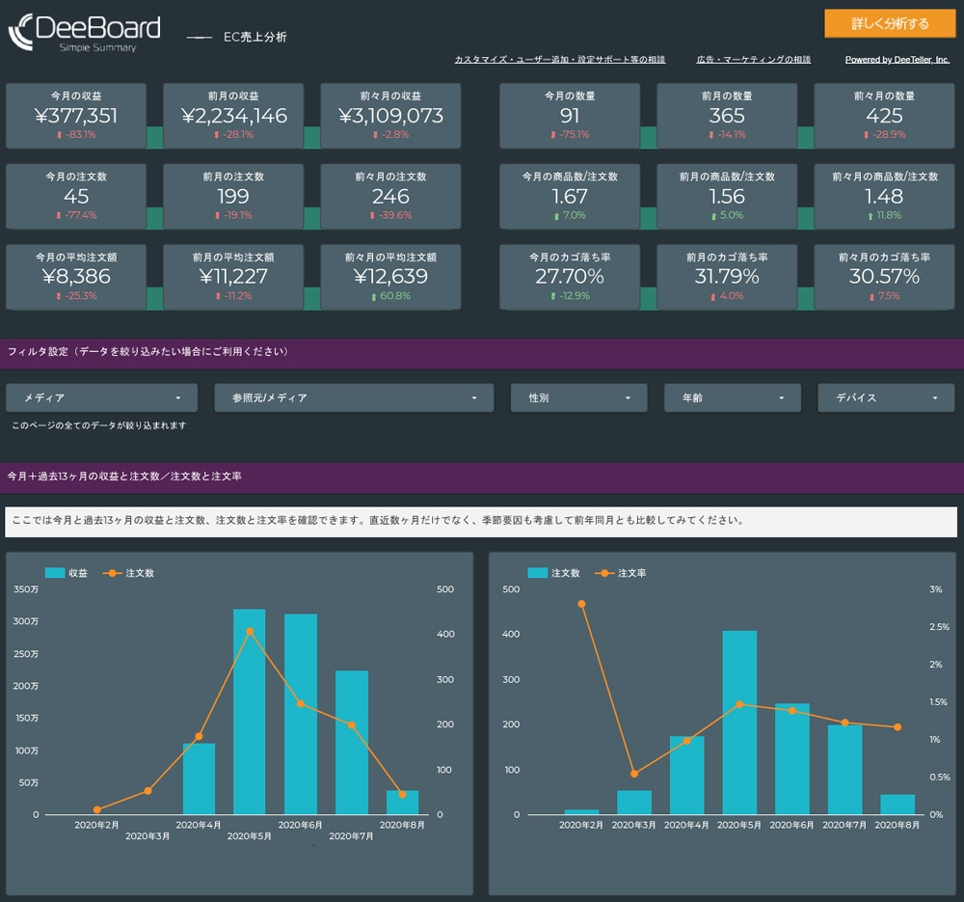The width and height of the screenshot is (964, 902).
Task: Click the 今月＋過去13ヶ月の収益と注文数 section header
Action: tap(482, 478)
